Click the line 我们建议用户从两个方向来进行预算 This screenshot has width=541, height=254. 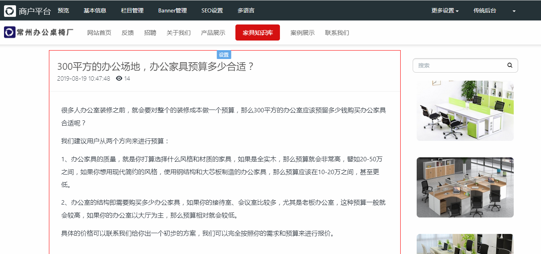[115, 141]
